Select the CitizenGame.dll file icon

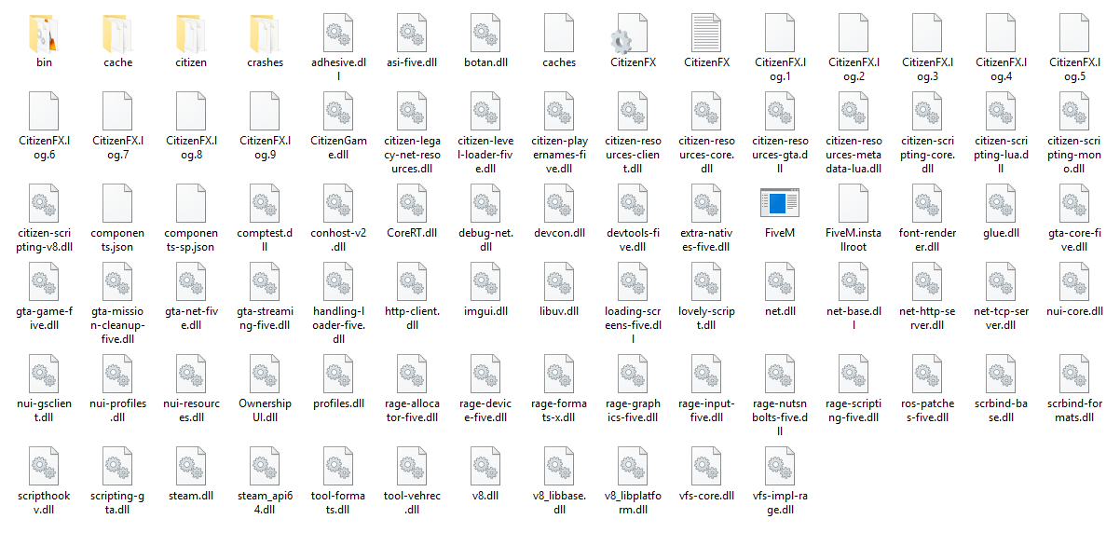pos(339,111)
